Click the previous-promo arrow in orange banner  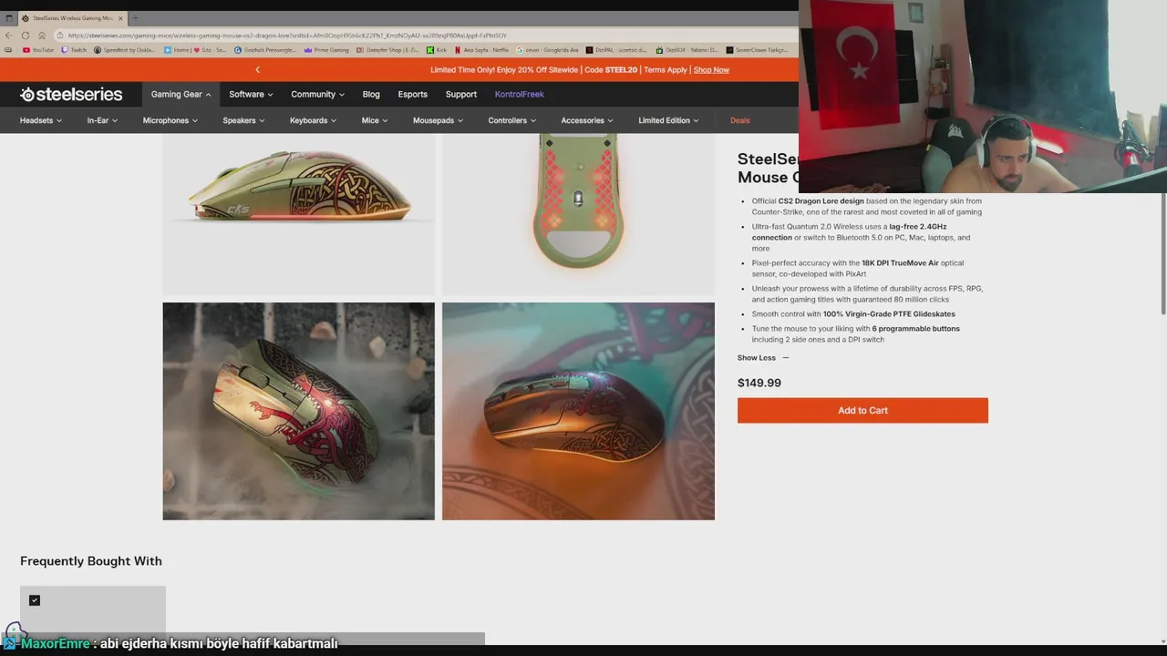click(x=257, y=70)
